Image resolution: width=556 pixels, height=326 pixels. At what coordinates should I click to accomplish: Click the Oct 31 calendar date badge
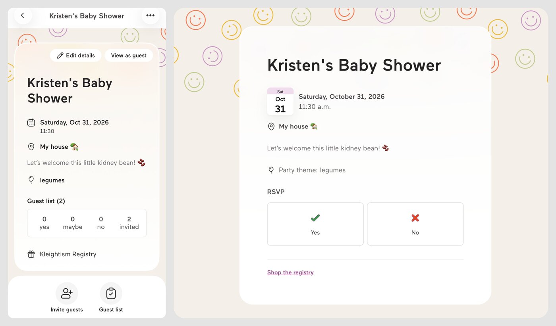pos(280,102)
